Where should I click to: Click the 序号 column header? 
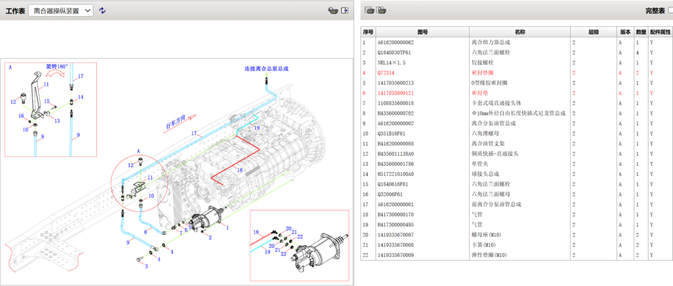click(368, 32)
